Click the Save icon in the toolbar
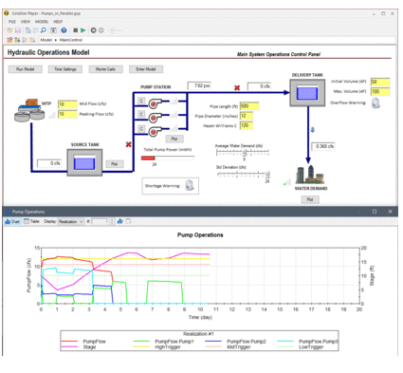 click(x=18, y=30)
